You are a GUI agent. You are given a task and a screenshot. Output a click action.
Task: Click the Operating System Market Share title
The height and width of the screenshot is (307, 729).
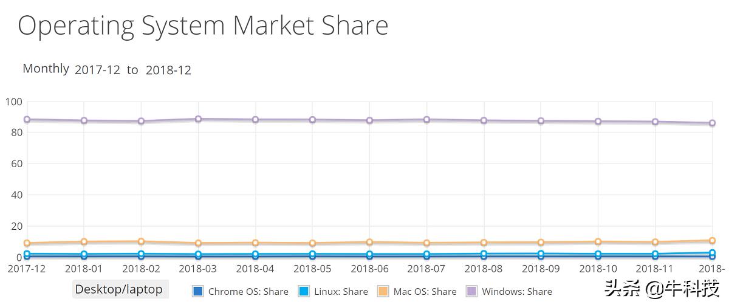point(203,26)
